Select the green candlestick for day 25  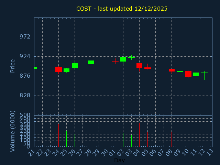coord(66,70)
